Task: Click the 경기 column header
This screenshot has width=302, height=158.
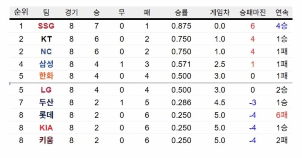Action: (x=71, y=12)
